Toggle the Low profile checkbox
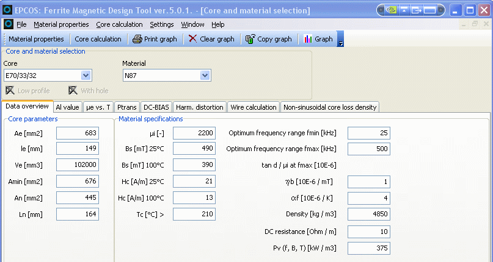 10,91
